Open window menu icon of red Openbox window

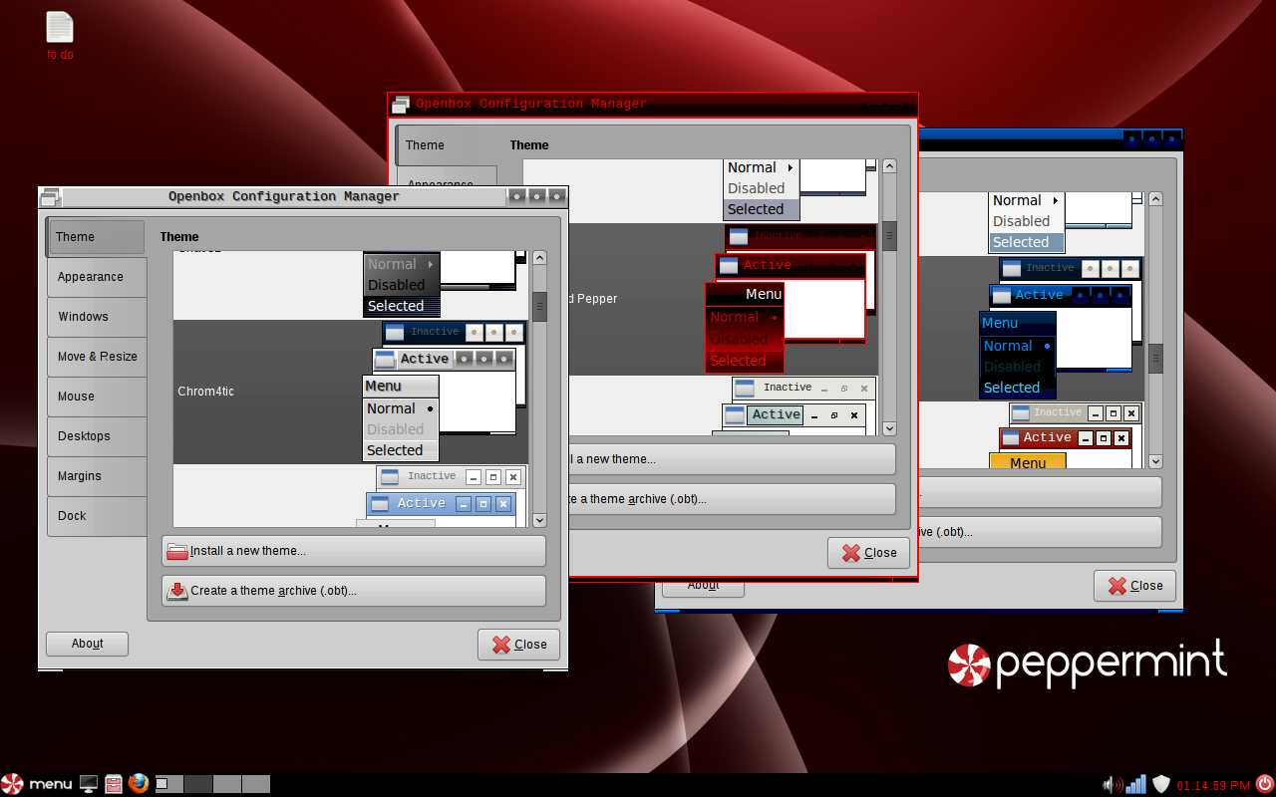(x=400, y=104)
